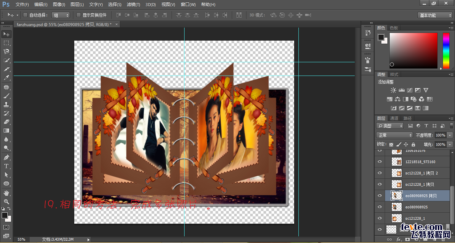Open the Brush Presets panel icon
The height and width of the screenshot is (243, 455).
(x=368, y=70)
